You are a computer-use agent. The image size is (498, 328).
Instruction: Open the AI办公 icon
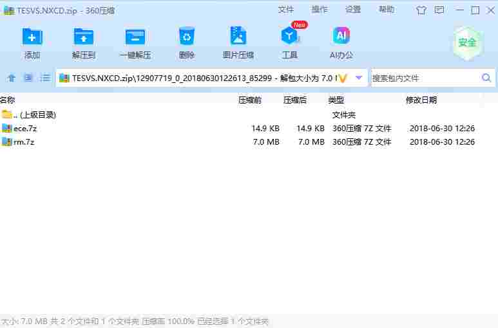coord(341,36)
